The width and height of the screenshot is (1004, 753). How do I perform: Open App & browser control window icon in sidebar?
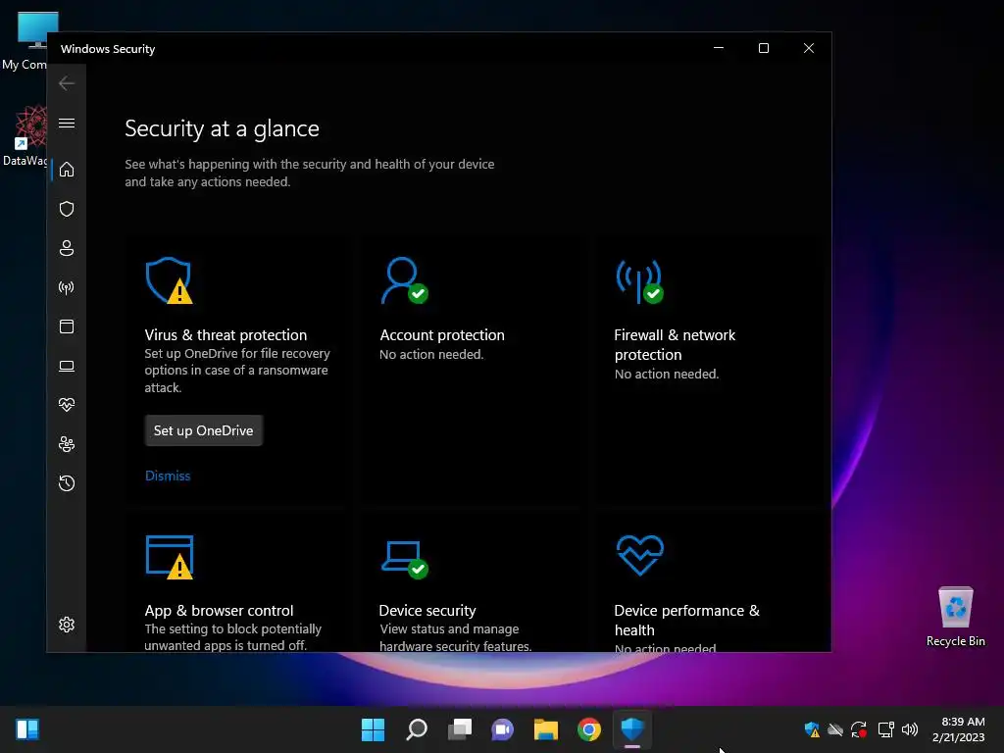(x=67, y=326)
